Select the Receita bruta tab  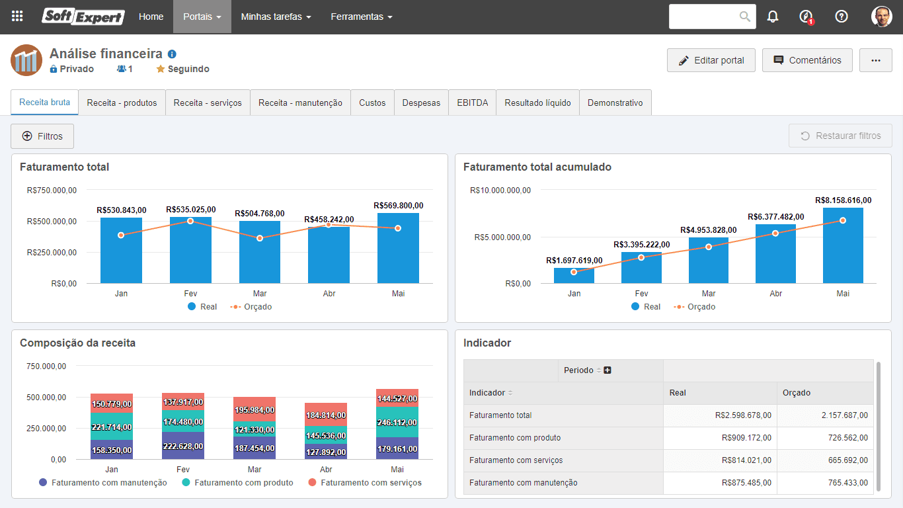pyautogui.click(x=44, y=103)
